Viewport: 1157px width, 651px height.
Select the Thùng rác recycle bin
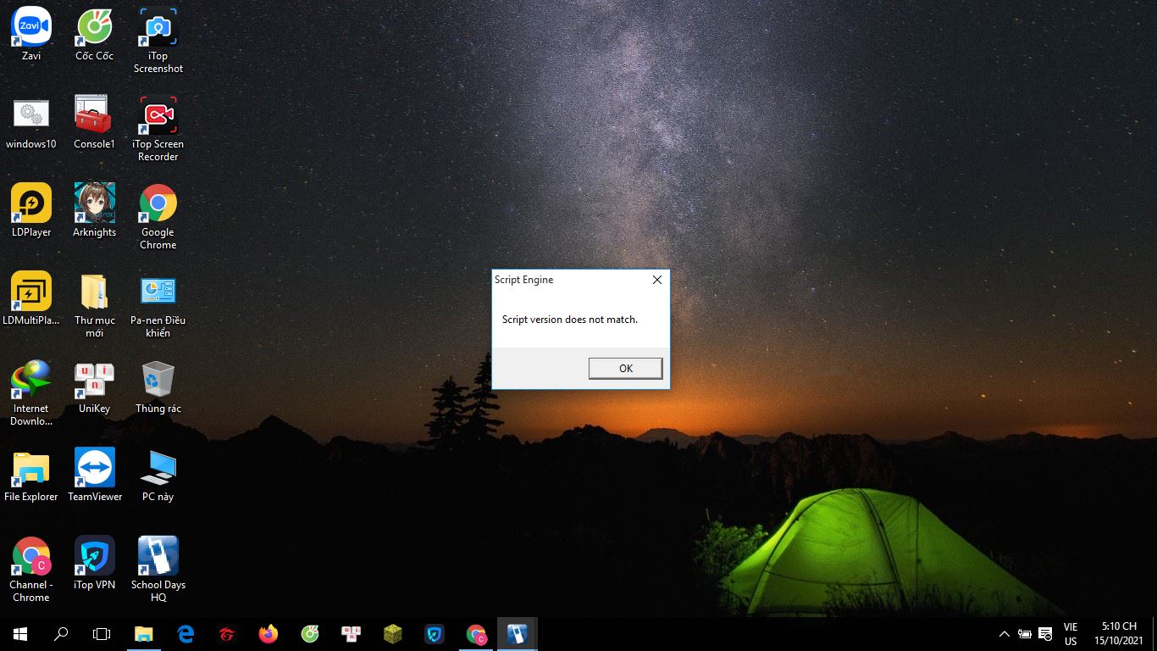click(x=158, y=381)
